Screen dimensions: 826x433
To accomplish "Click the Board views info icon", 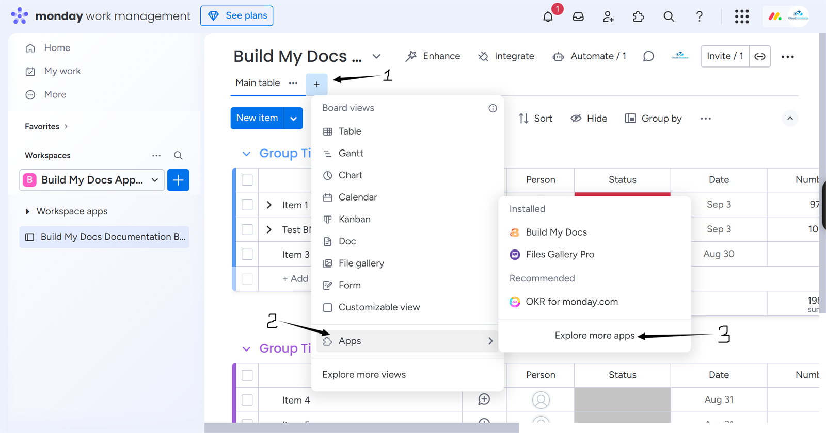I will tap(493, 108).
